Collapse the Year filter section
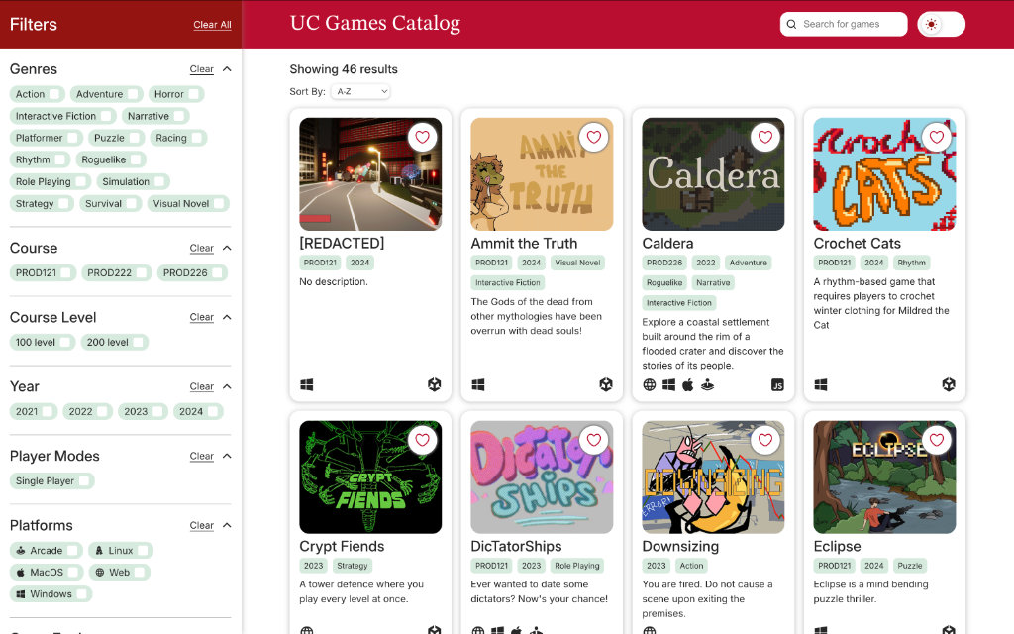 (227, 386)
